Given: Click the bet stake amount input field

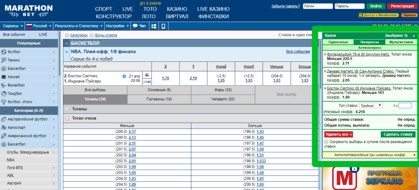Looking at the screenshot, I should pos(405,106).
